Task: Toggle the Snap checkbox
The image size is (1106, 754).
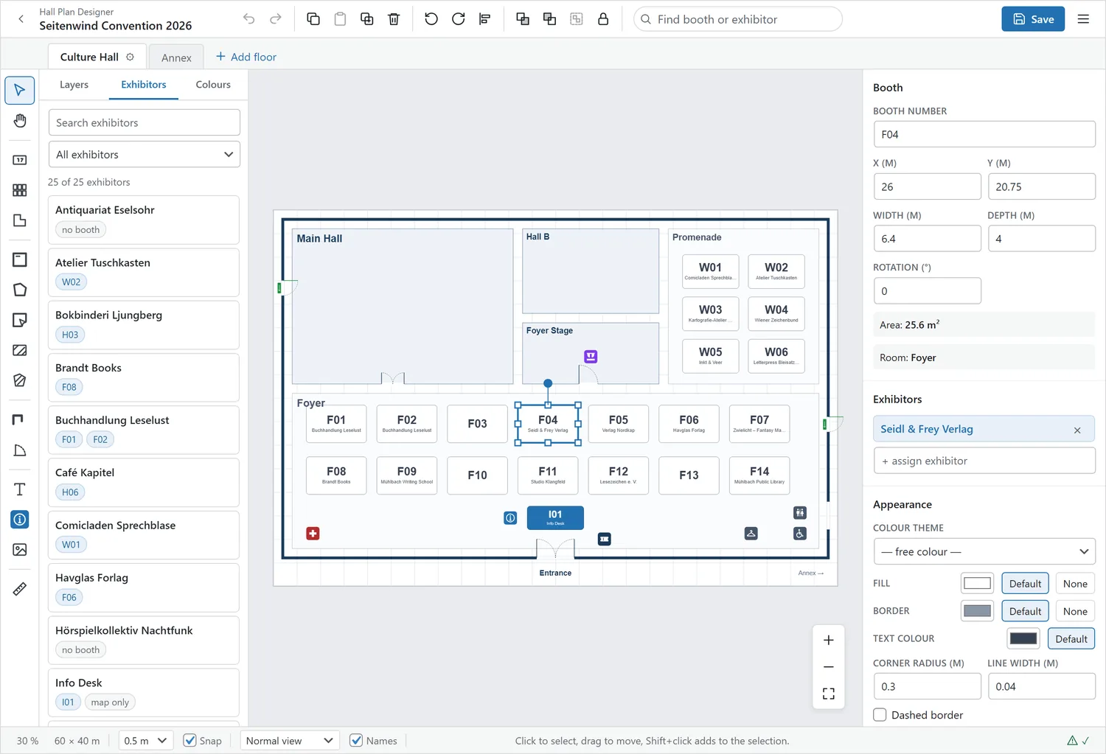Action: 189,741
